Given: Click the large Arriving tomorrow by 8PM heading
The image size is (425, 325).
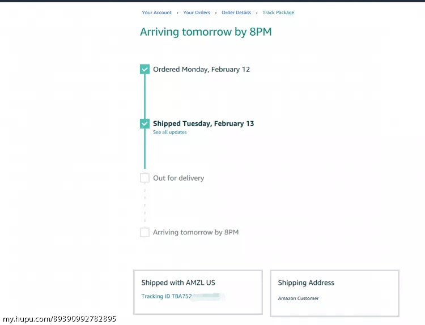Looking at the screenshot, I should (206, 32).
